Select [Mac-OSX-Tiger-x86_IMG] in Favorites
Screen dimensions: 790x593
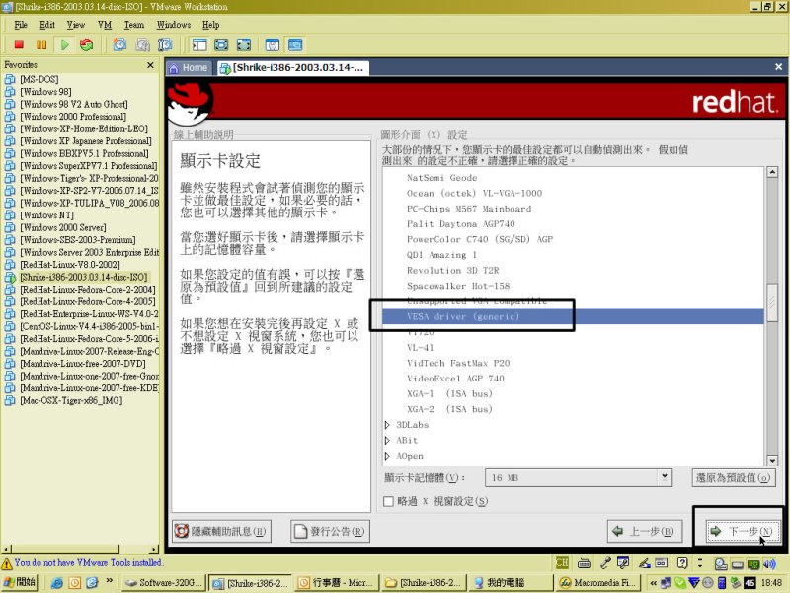71,400
